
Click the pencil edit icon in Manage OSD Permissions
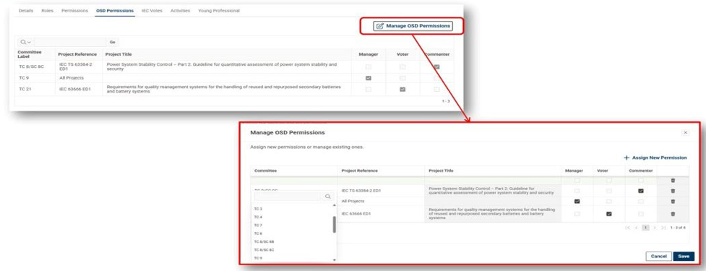click(380, 26)
